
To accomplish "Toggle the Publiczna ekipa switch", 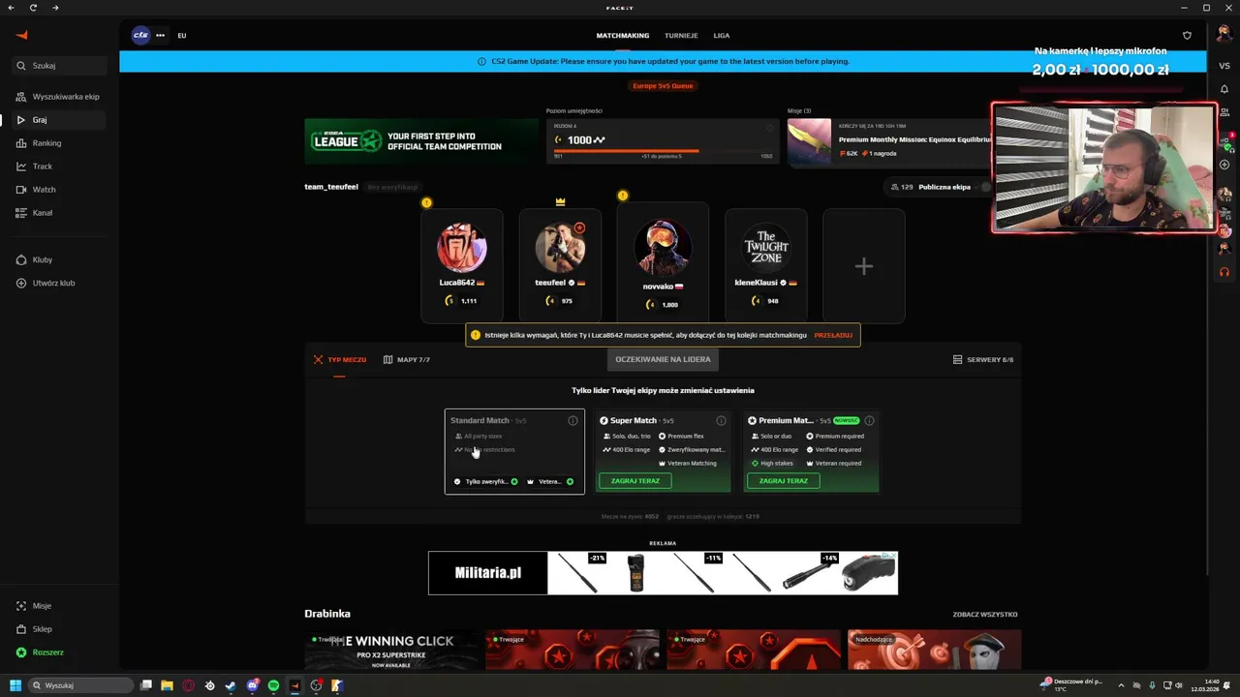I will click(984, 187).
